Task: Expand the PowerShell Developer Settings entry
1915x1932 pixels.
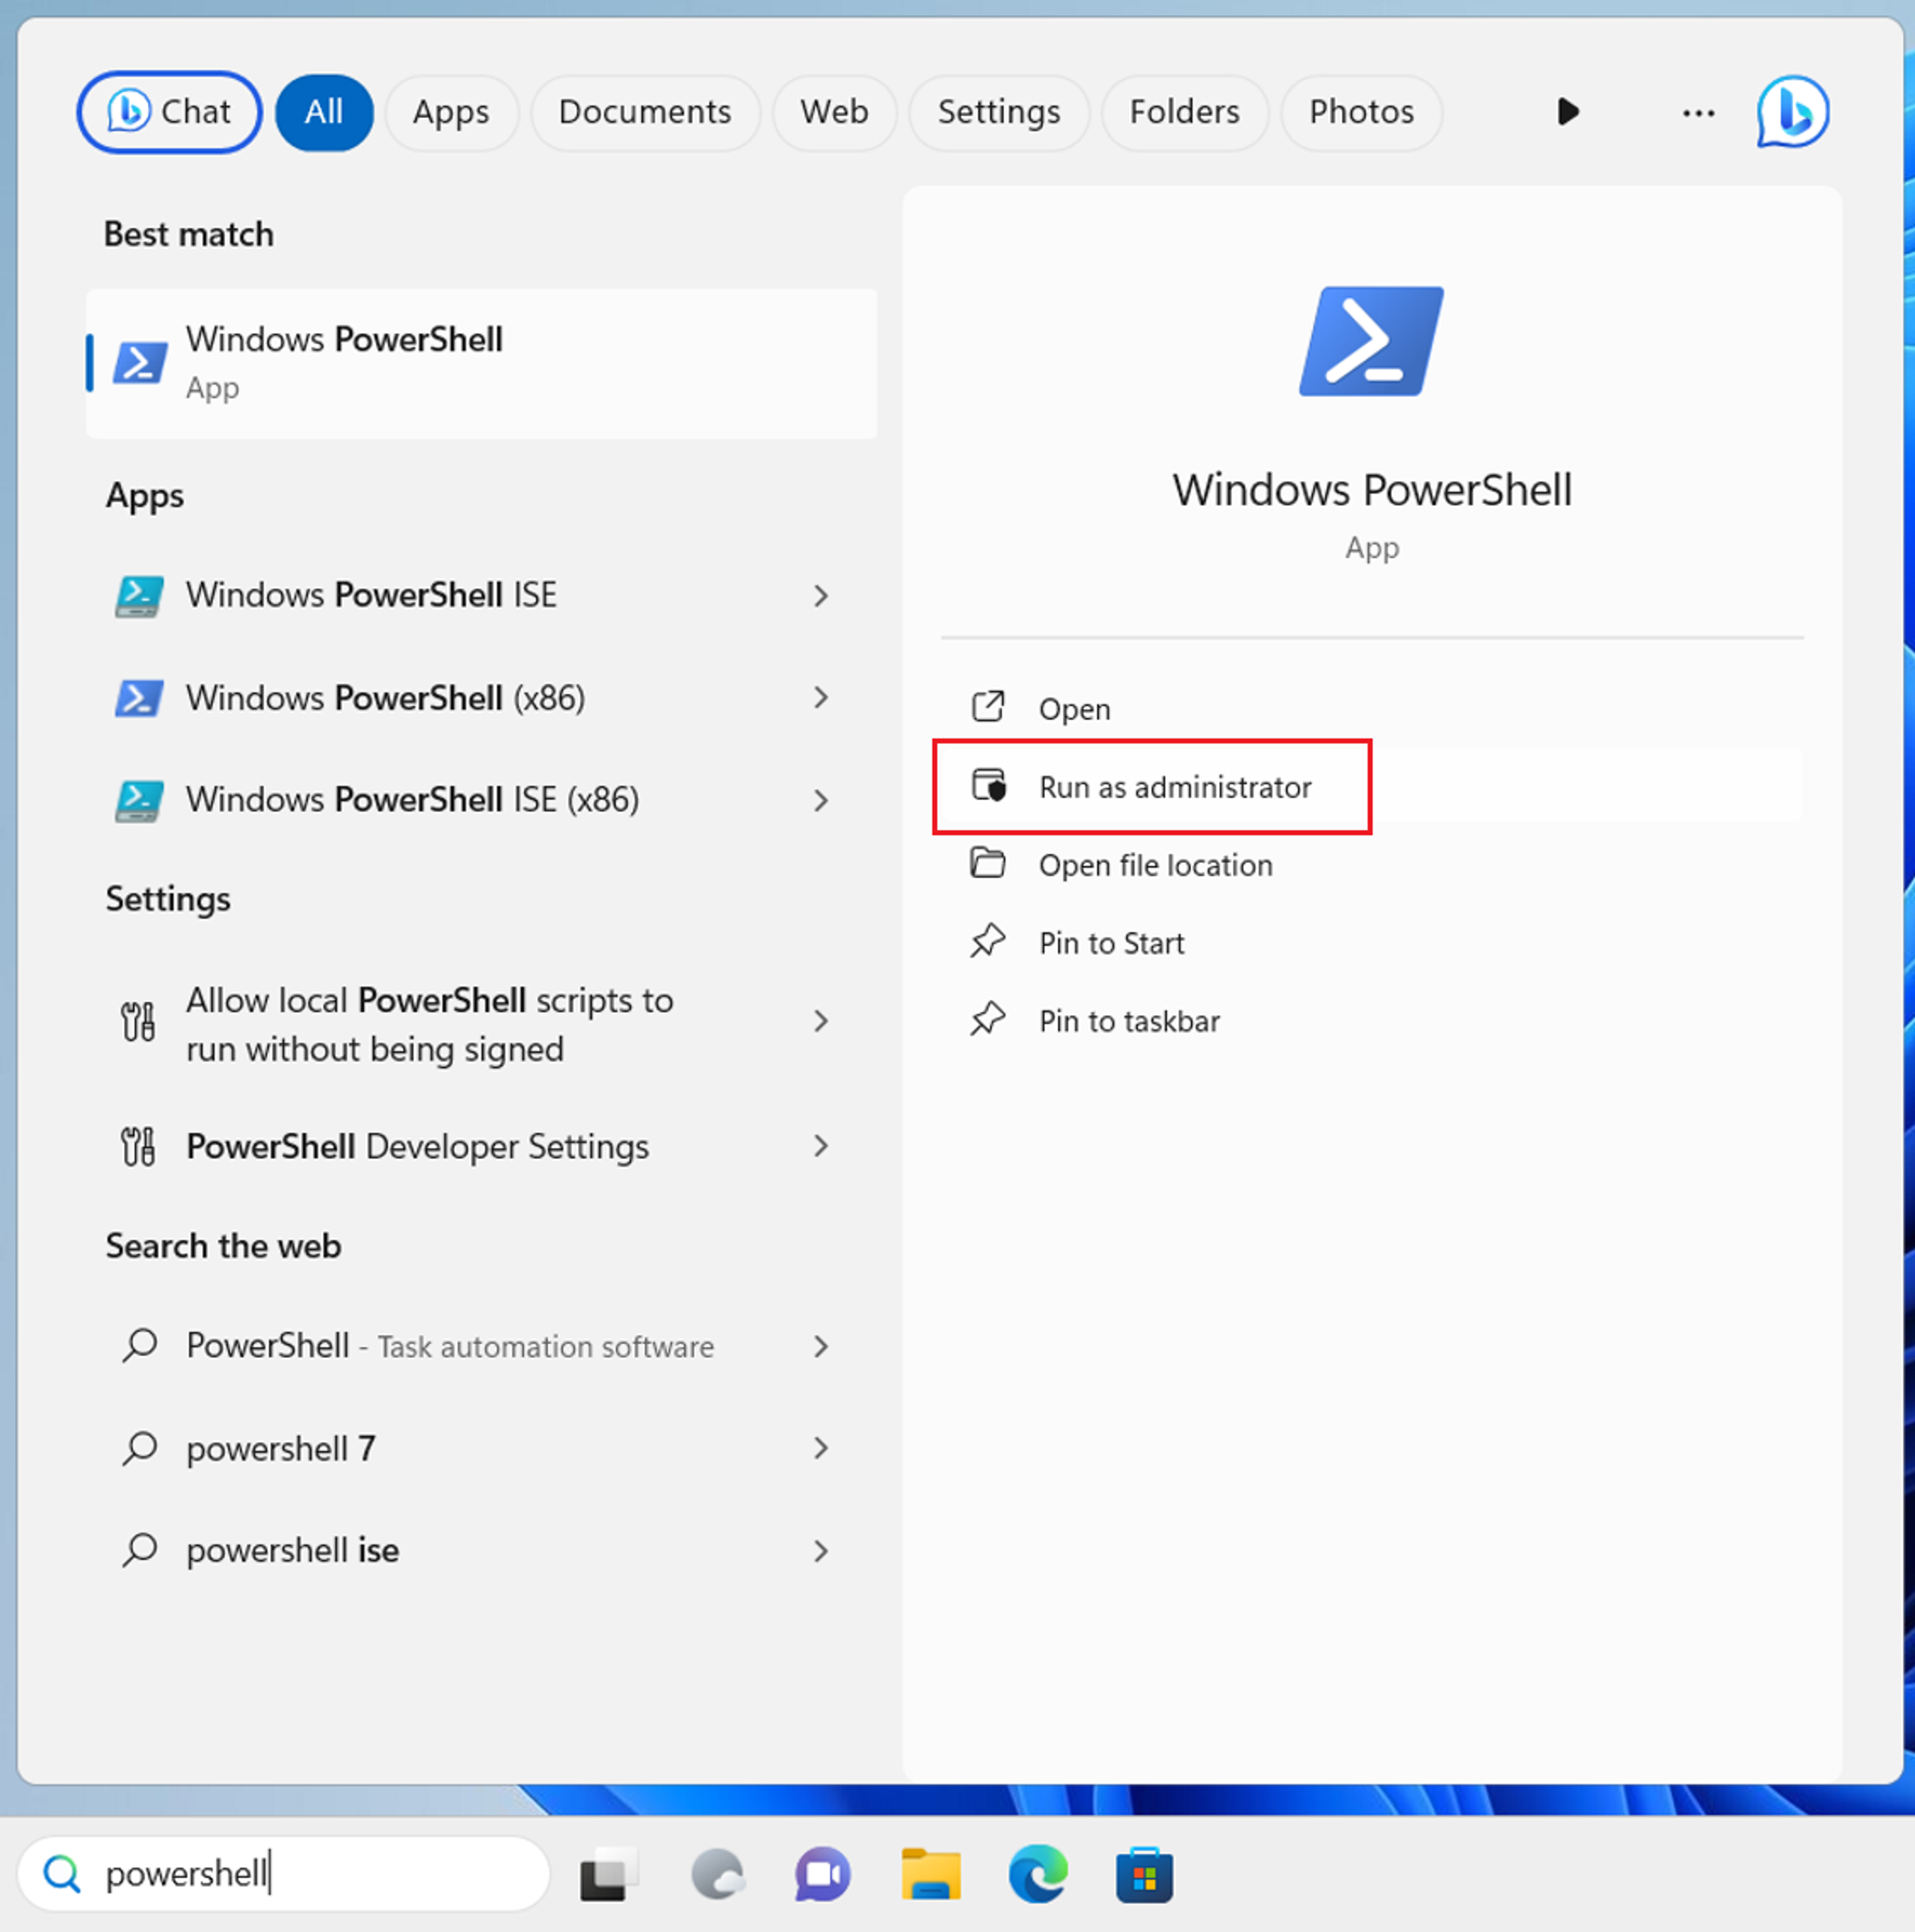Action: [821, 1146]
